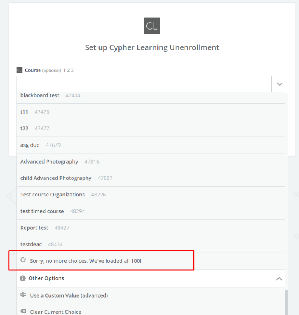
Task: Select the blackboard test course
Action: (151, 96)
